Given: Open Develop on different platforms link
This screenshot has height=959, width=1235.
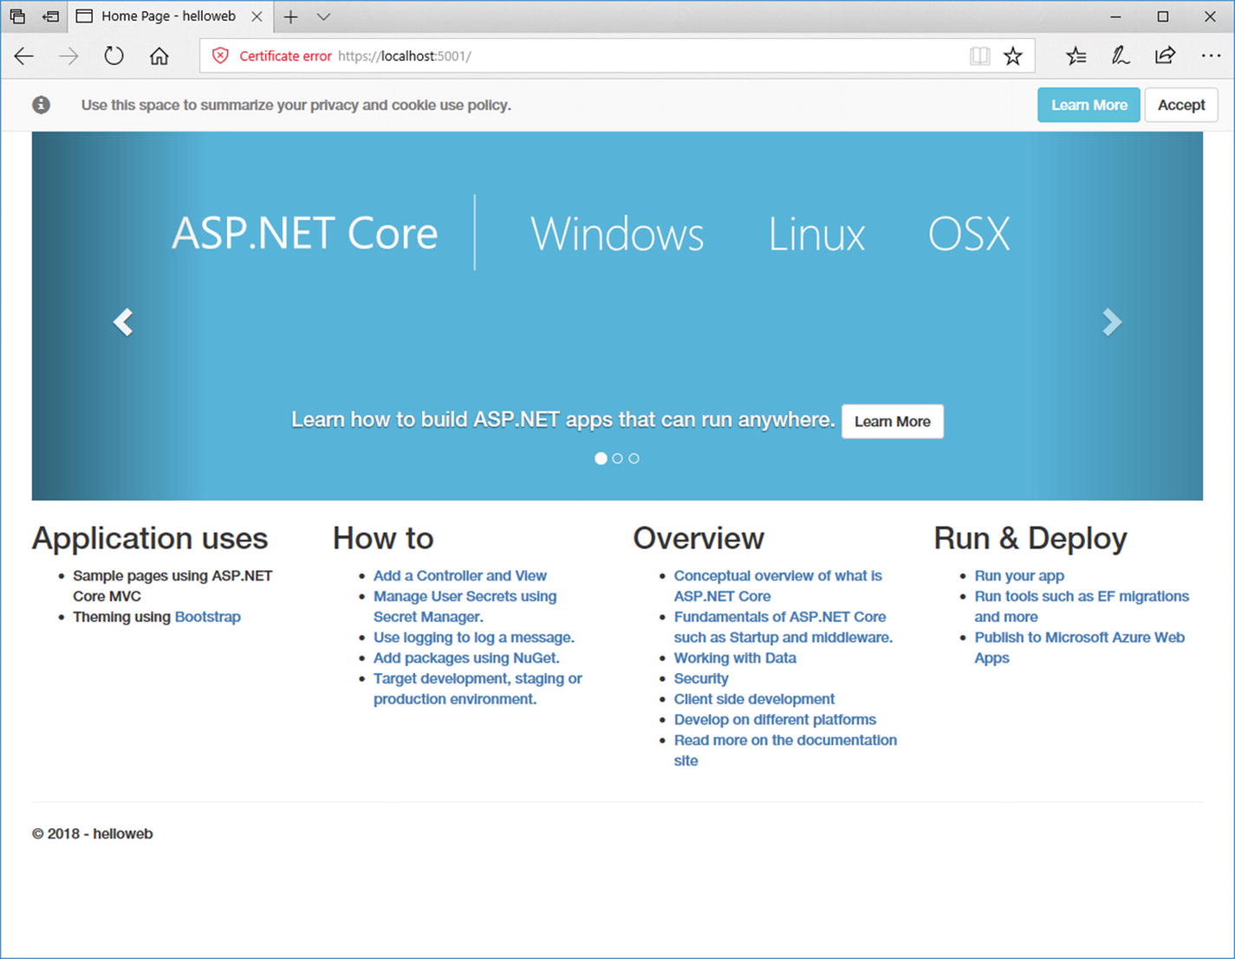Looking at the screenshot, I should (775, 720).
